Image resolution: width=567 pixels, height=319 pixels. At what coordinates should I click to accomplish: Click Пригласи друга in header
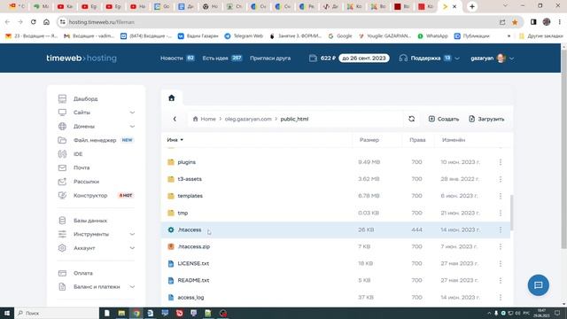[x=270, y=58]
